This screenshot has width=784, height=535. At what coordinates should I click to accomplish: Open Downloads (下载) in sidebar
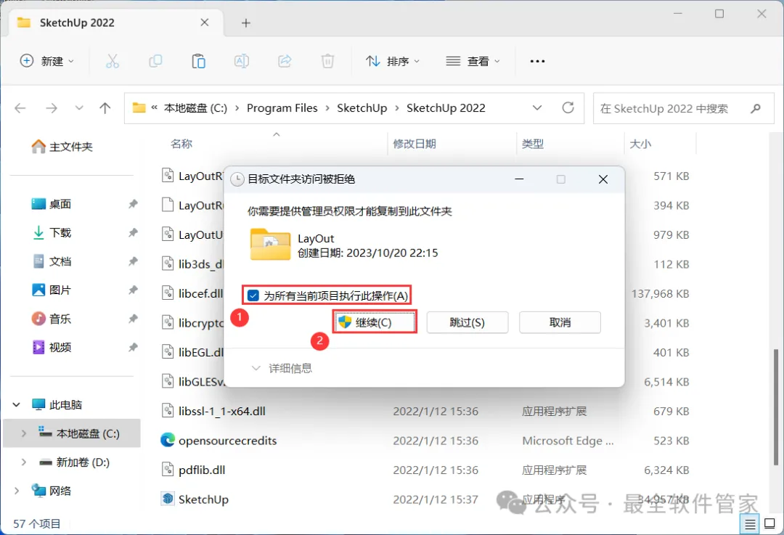point(52,232)
